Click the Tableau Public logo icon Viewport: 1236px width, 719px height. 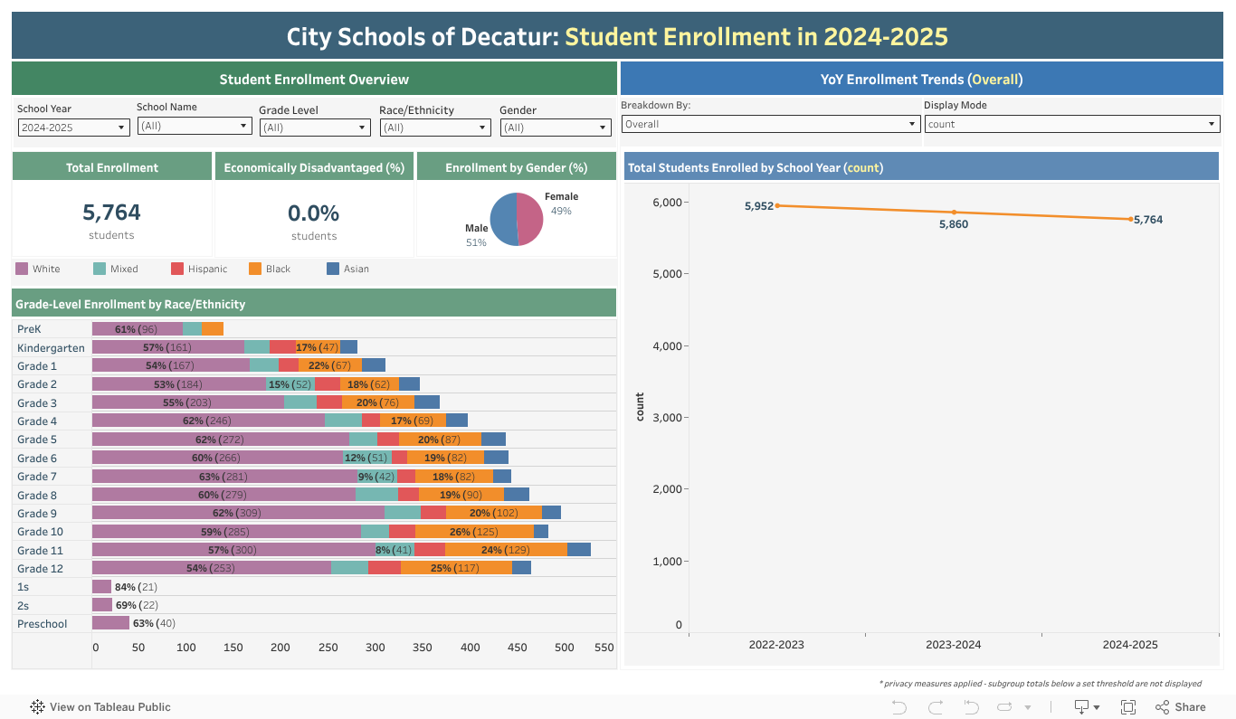point(37,706)
